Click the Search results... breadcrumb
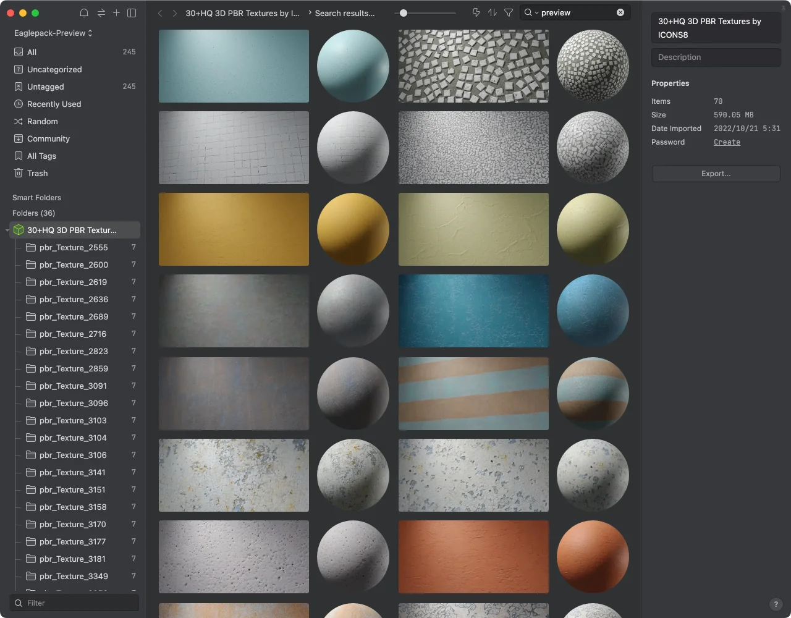The height and width of the screenshot is (618, 791). pyautogui.click(x=345, y=13)
